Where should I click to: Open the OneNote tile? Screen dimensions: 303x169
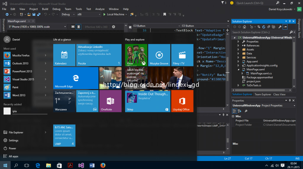point(110,101)
